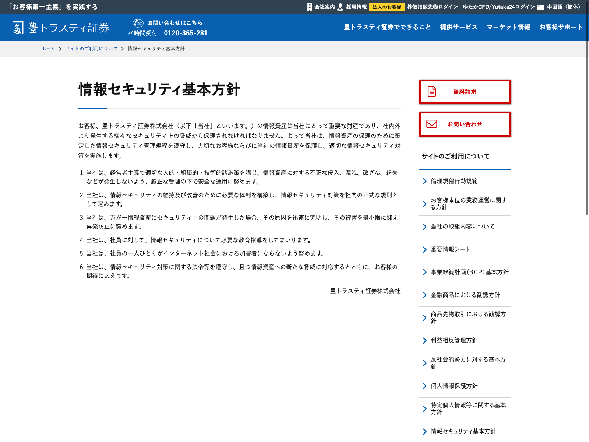Expand the マーケット情報 menu
589x442 pixels.
(x=508, y=27)
